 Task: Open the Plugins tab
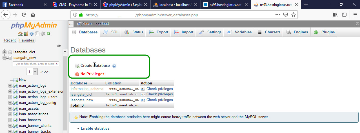click(x=325, y=32)
